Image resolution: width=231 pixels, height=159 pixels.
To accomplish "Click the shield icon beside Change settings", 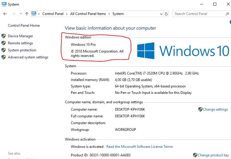I will (x=200, y=109).
